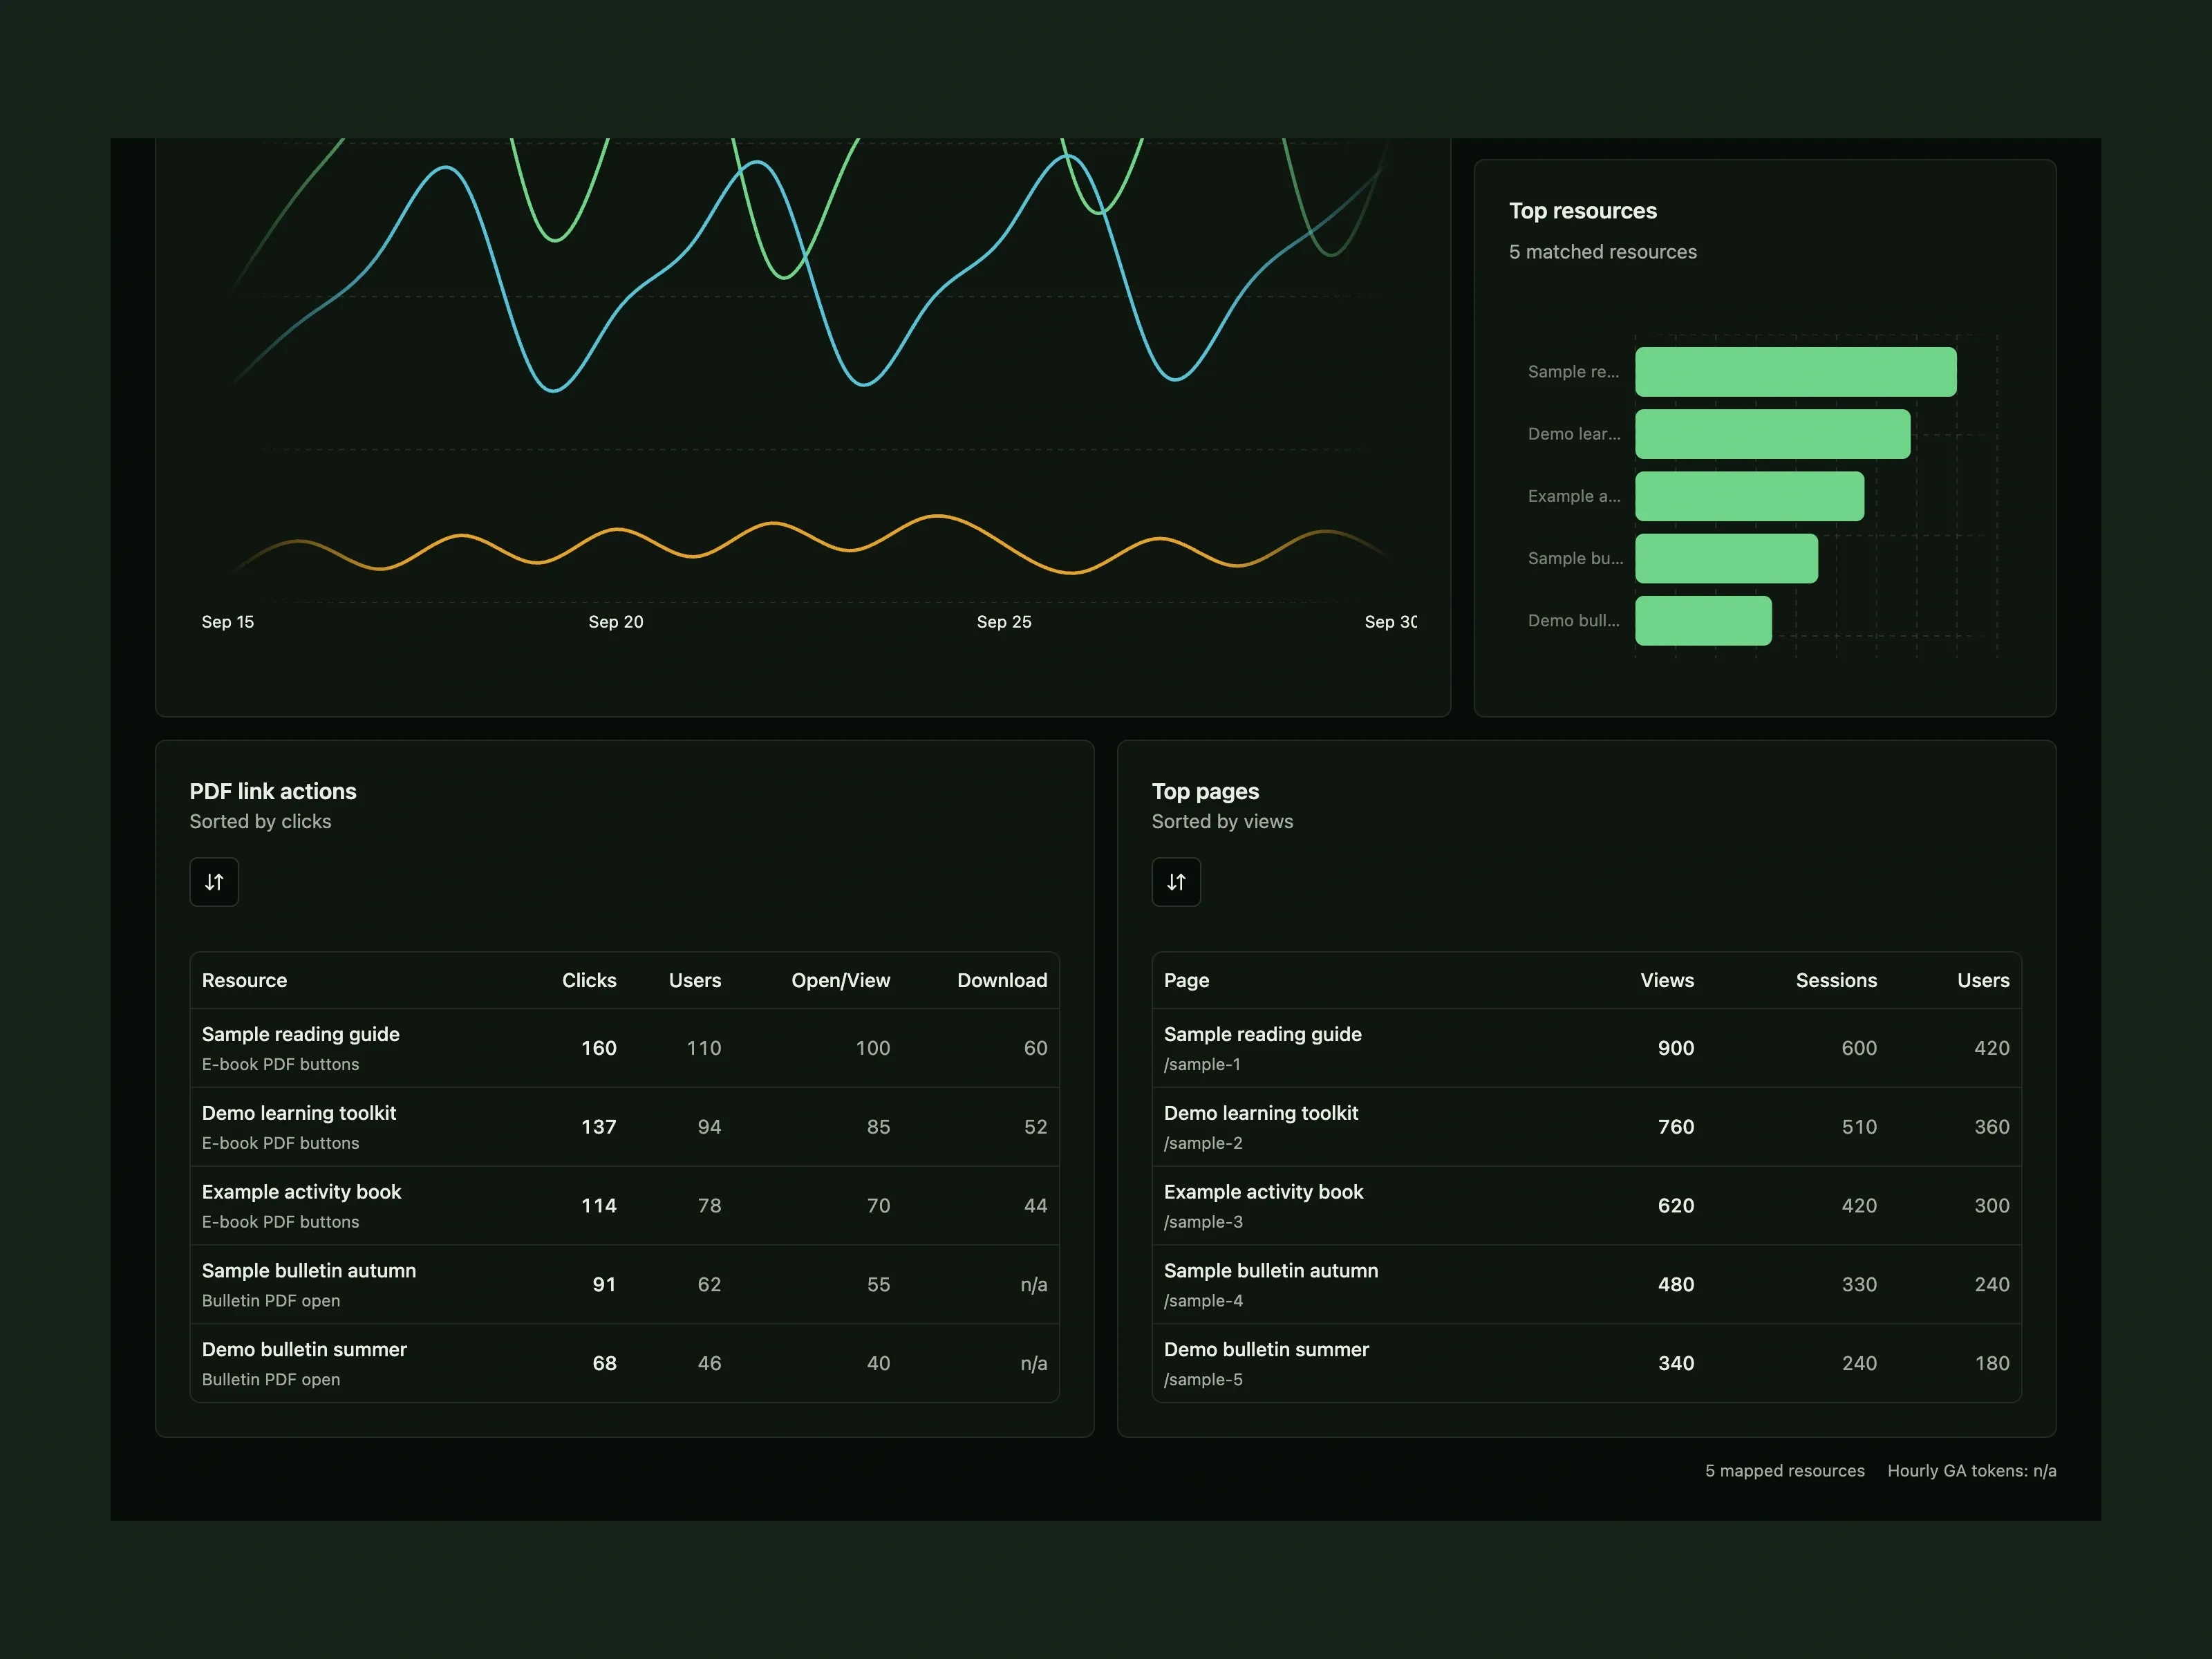Image resolution: width=2212 pixels, height=1659 pixels.
Task: Click the Sessions column header
Action: point(1836,980)
